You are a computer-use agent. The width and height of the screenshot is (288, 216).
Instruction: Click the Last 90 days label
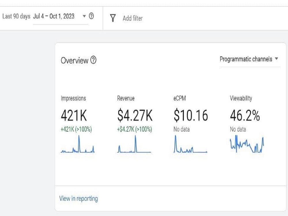click(16, 16)
